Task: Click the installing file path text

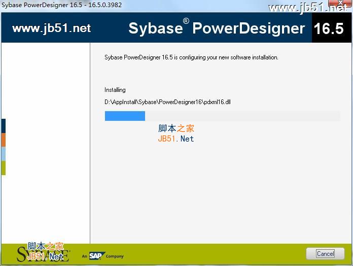Action: pyautogui.click(x=167, y=102)
